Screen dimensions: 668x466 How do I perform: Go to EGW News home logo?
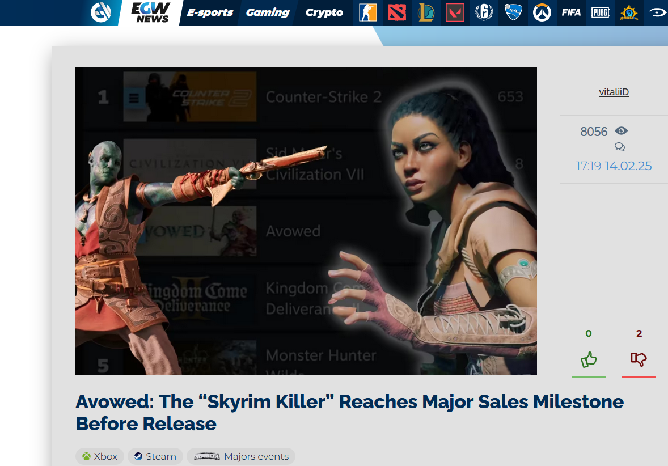[x=151, y=12]
